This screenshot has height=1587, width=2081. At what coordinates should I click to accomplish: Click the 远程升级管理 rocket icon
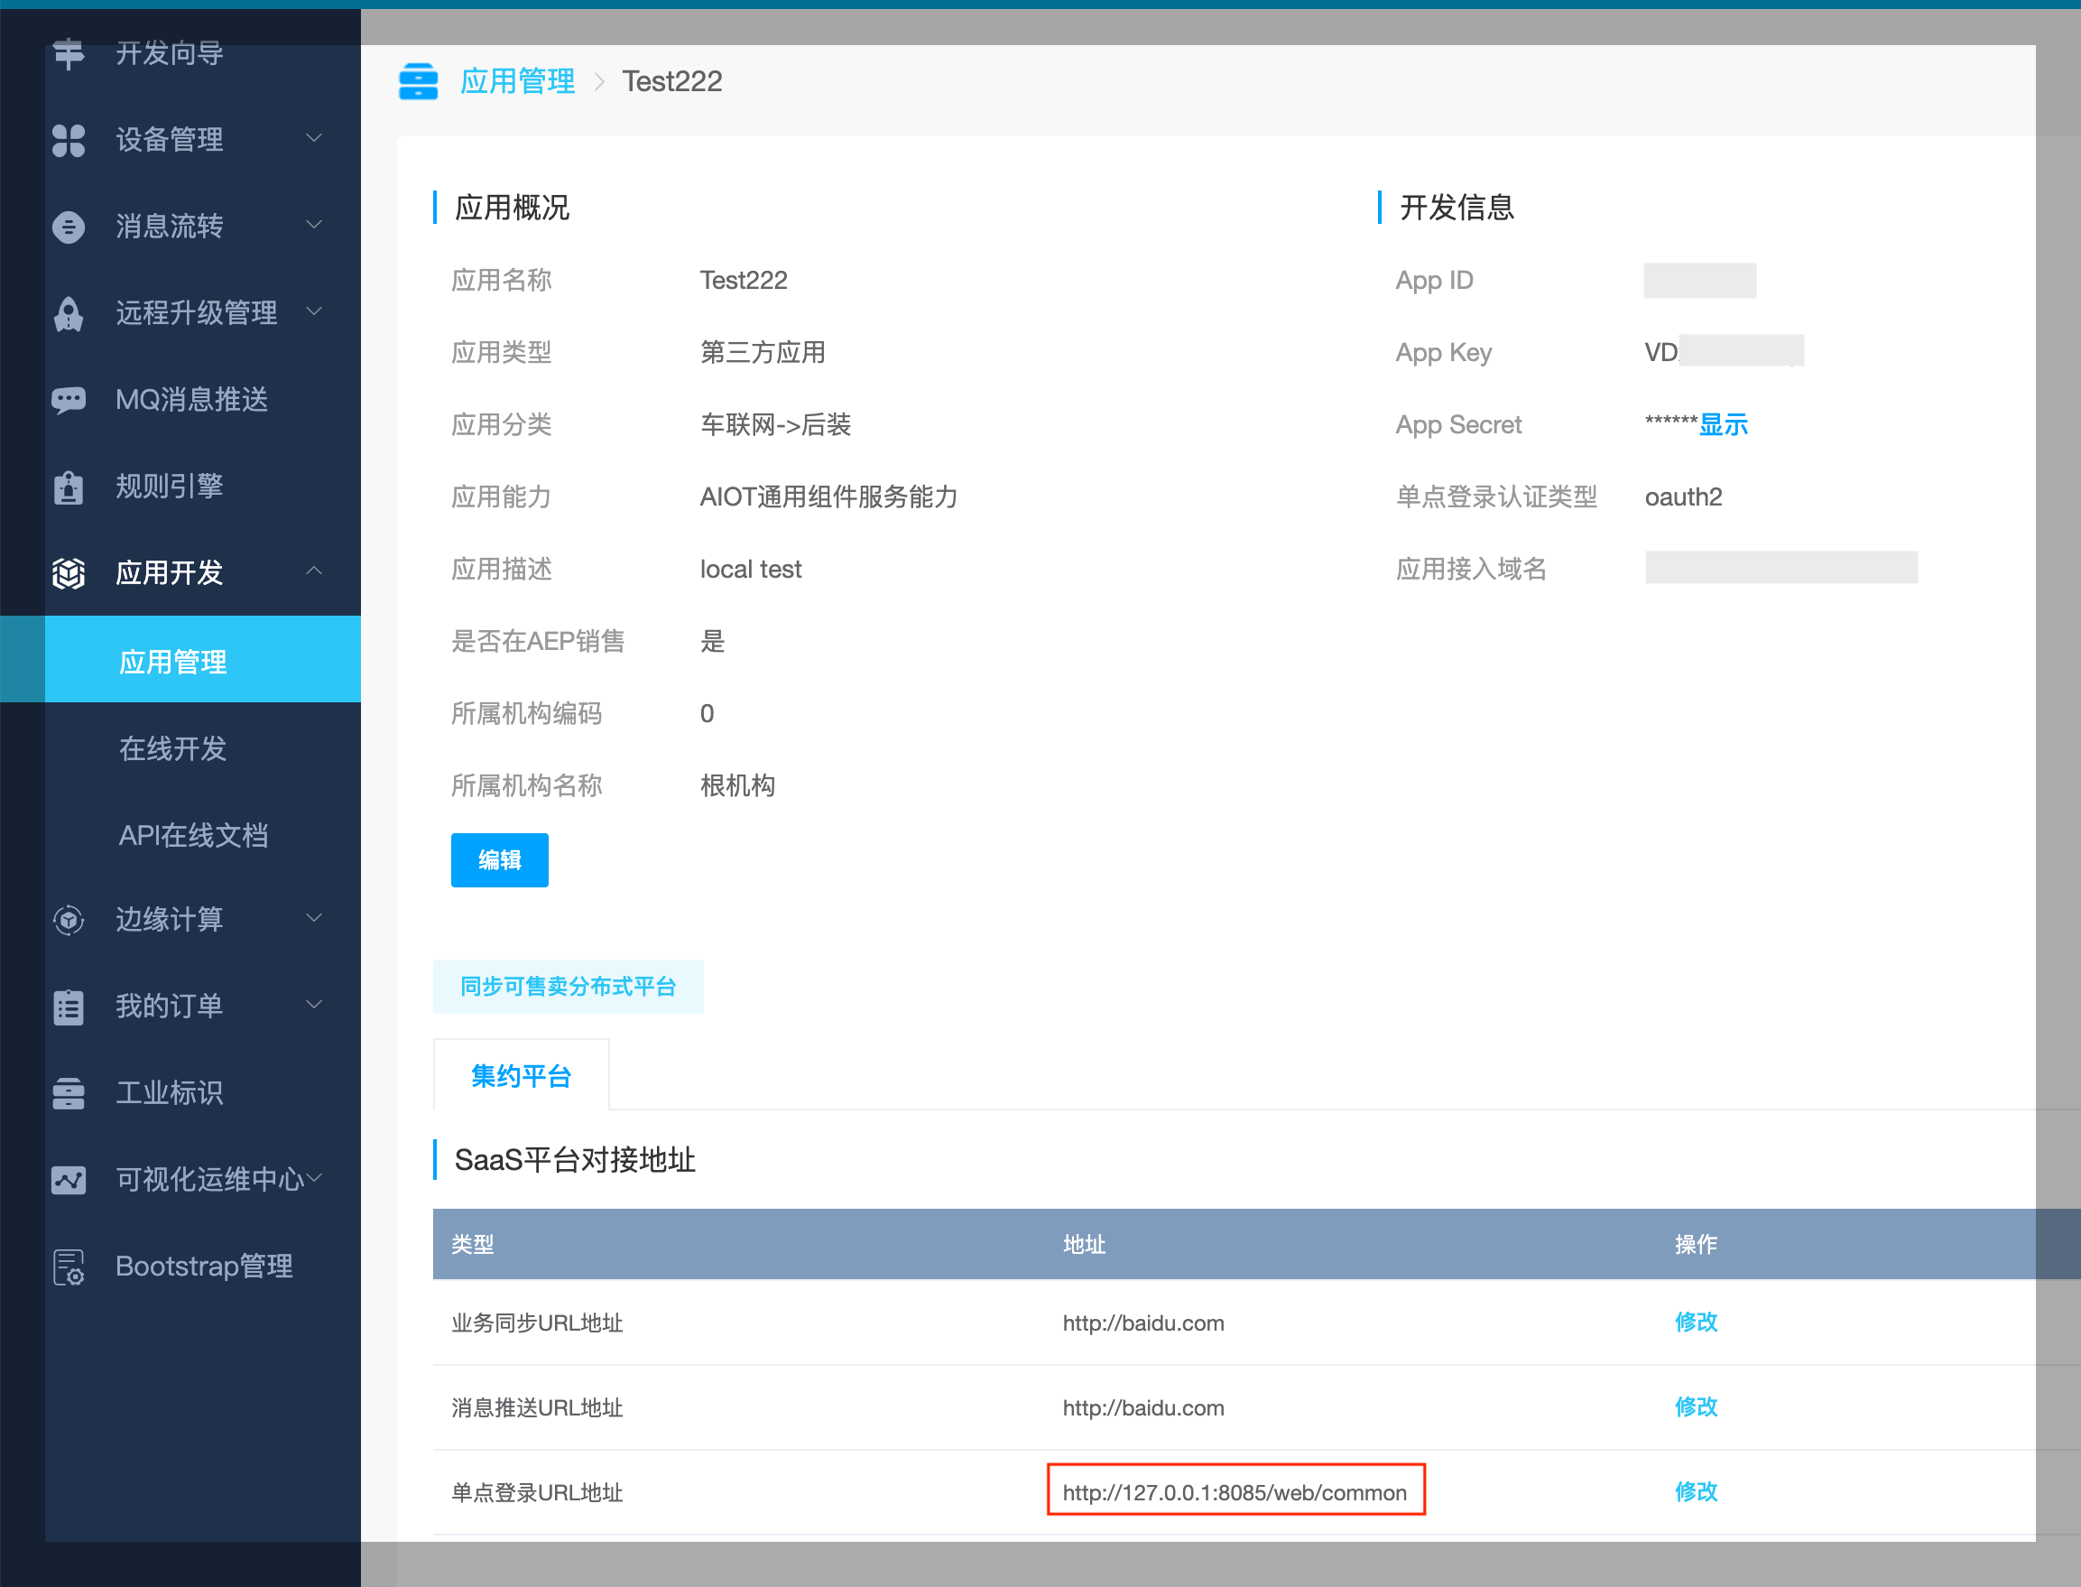pyautogui.click(x=68, y=313)
